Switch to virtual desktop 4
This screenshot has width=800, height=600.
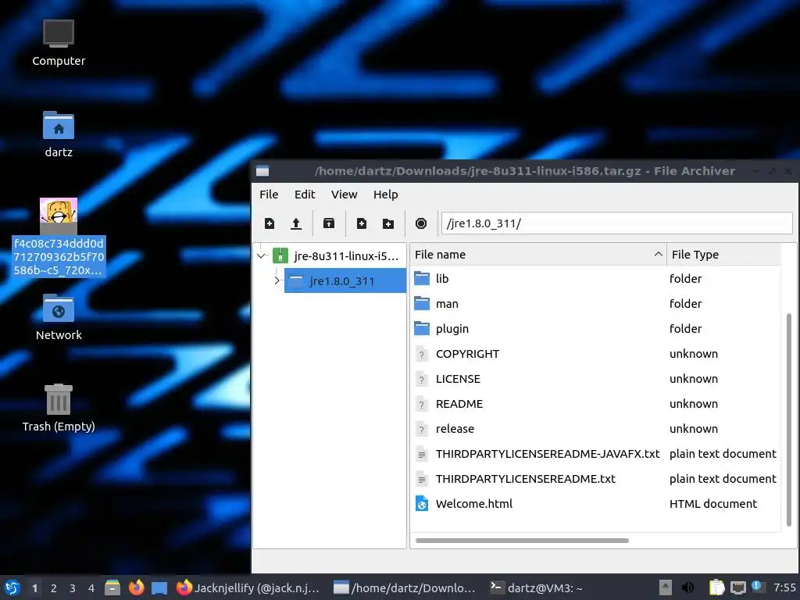pos(91,588)
